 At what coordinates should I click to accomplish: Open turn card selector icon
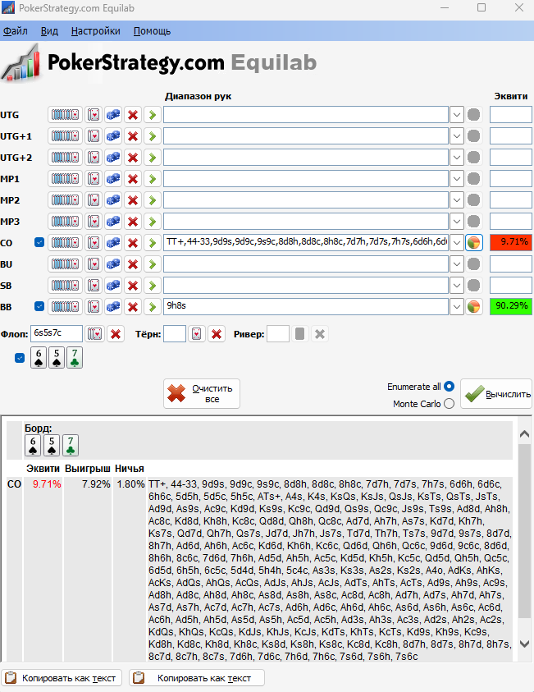pyautogui.click(x=197, y=334)
